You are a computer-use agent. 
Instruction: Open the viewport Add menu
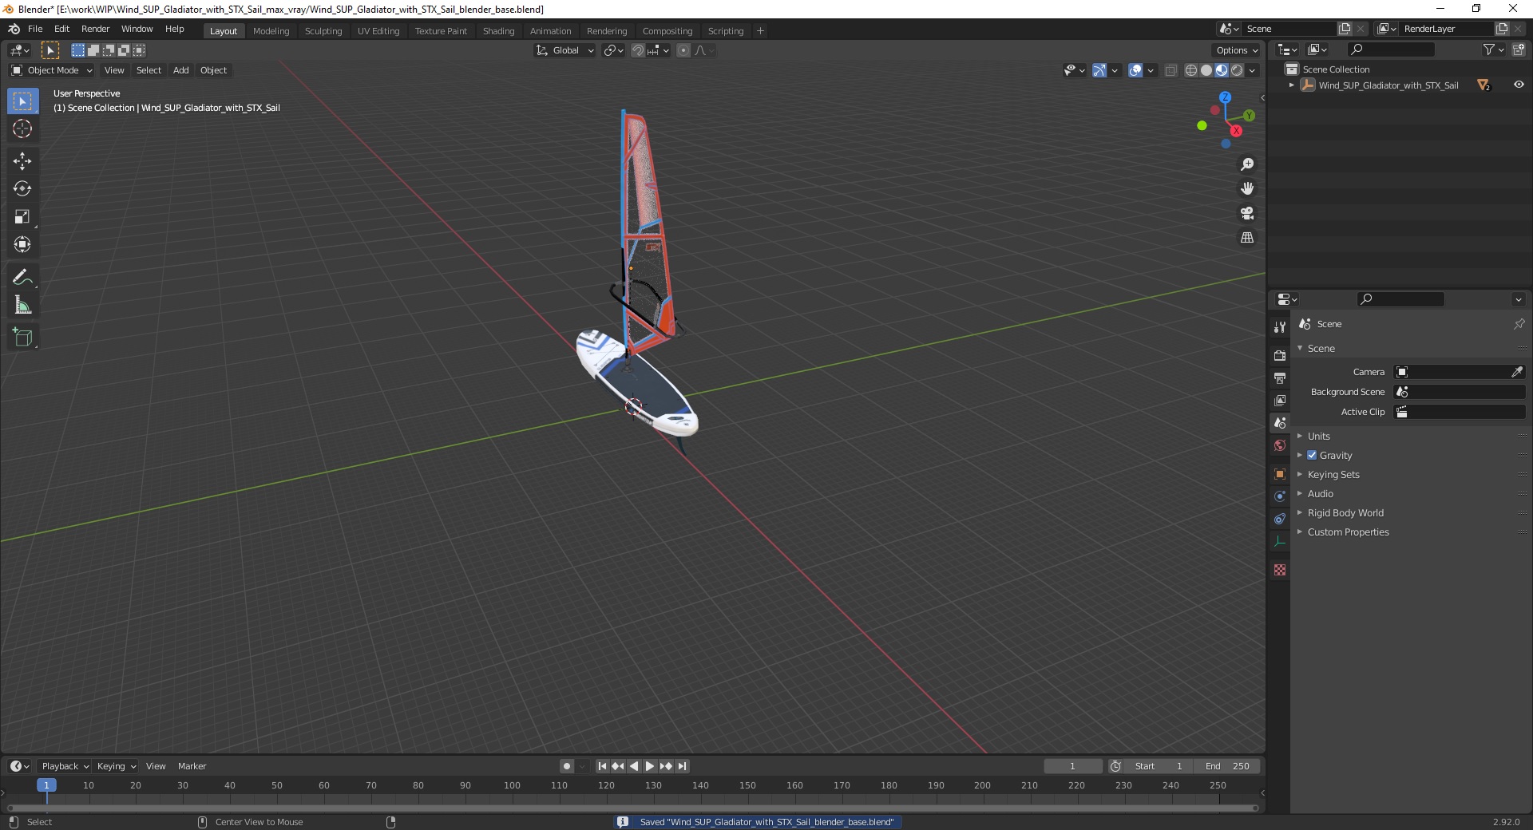pyautogui.click(x=181, y=70)
